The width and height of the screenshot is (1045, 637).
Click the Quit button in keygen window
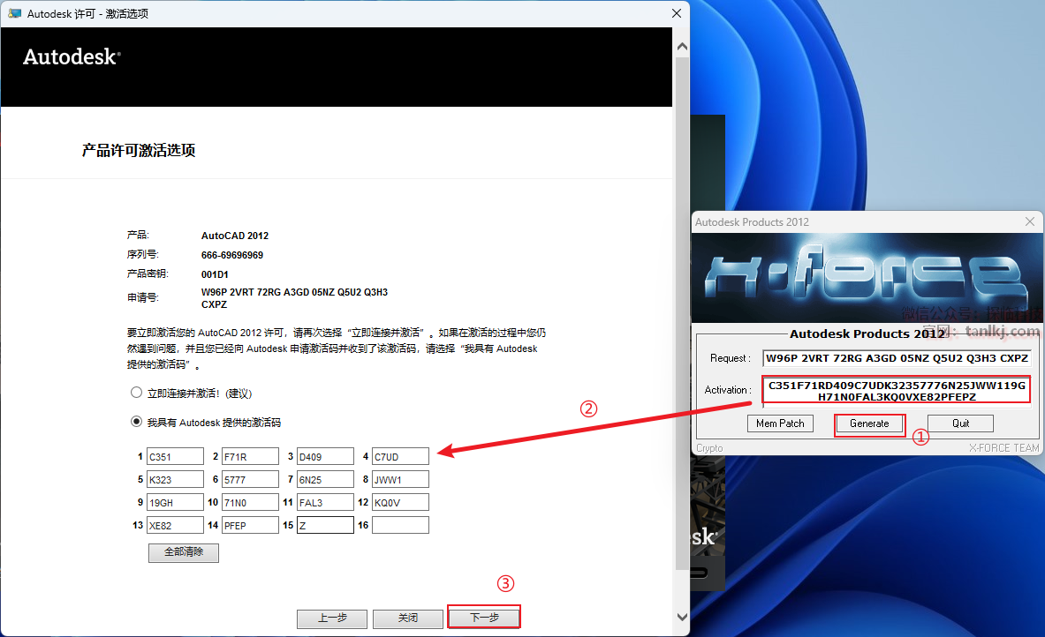tap(960, 423)
